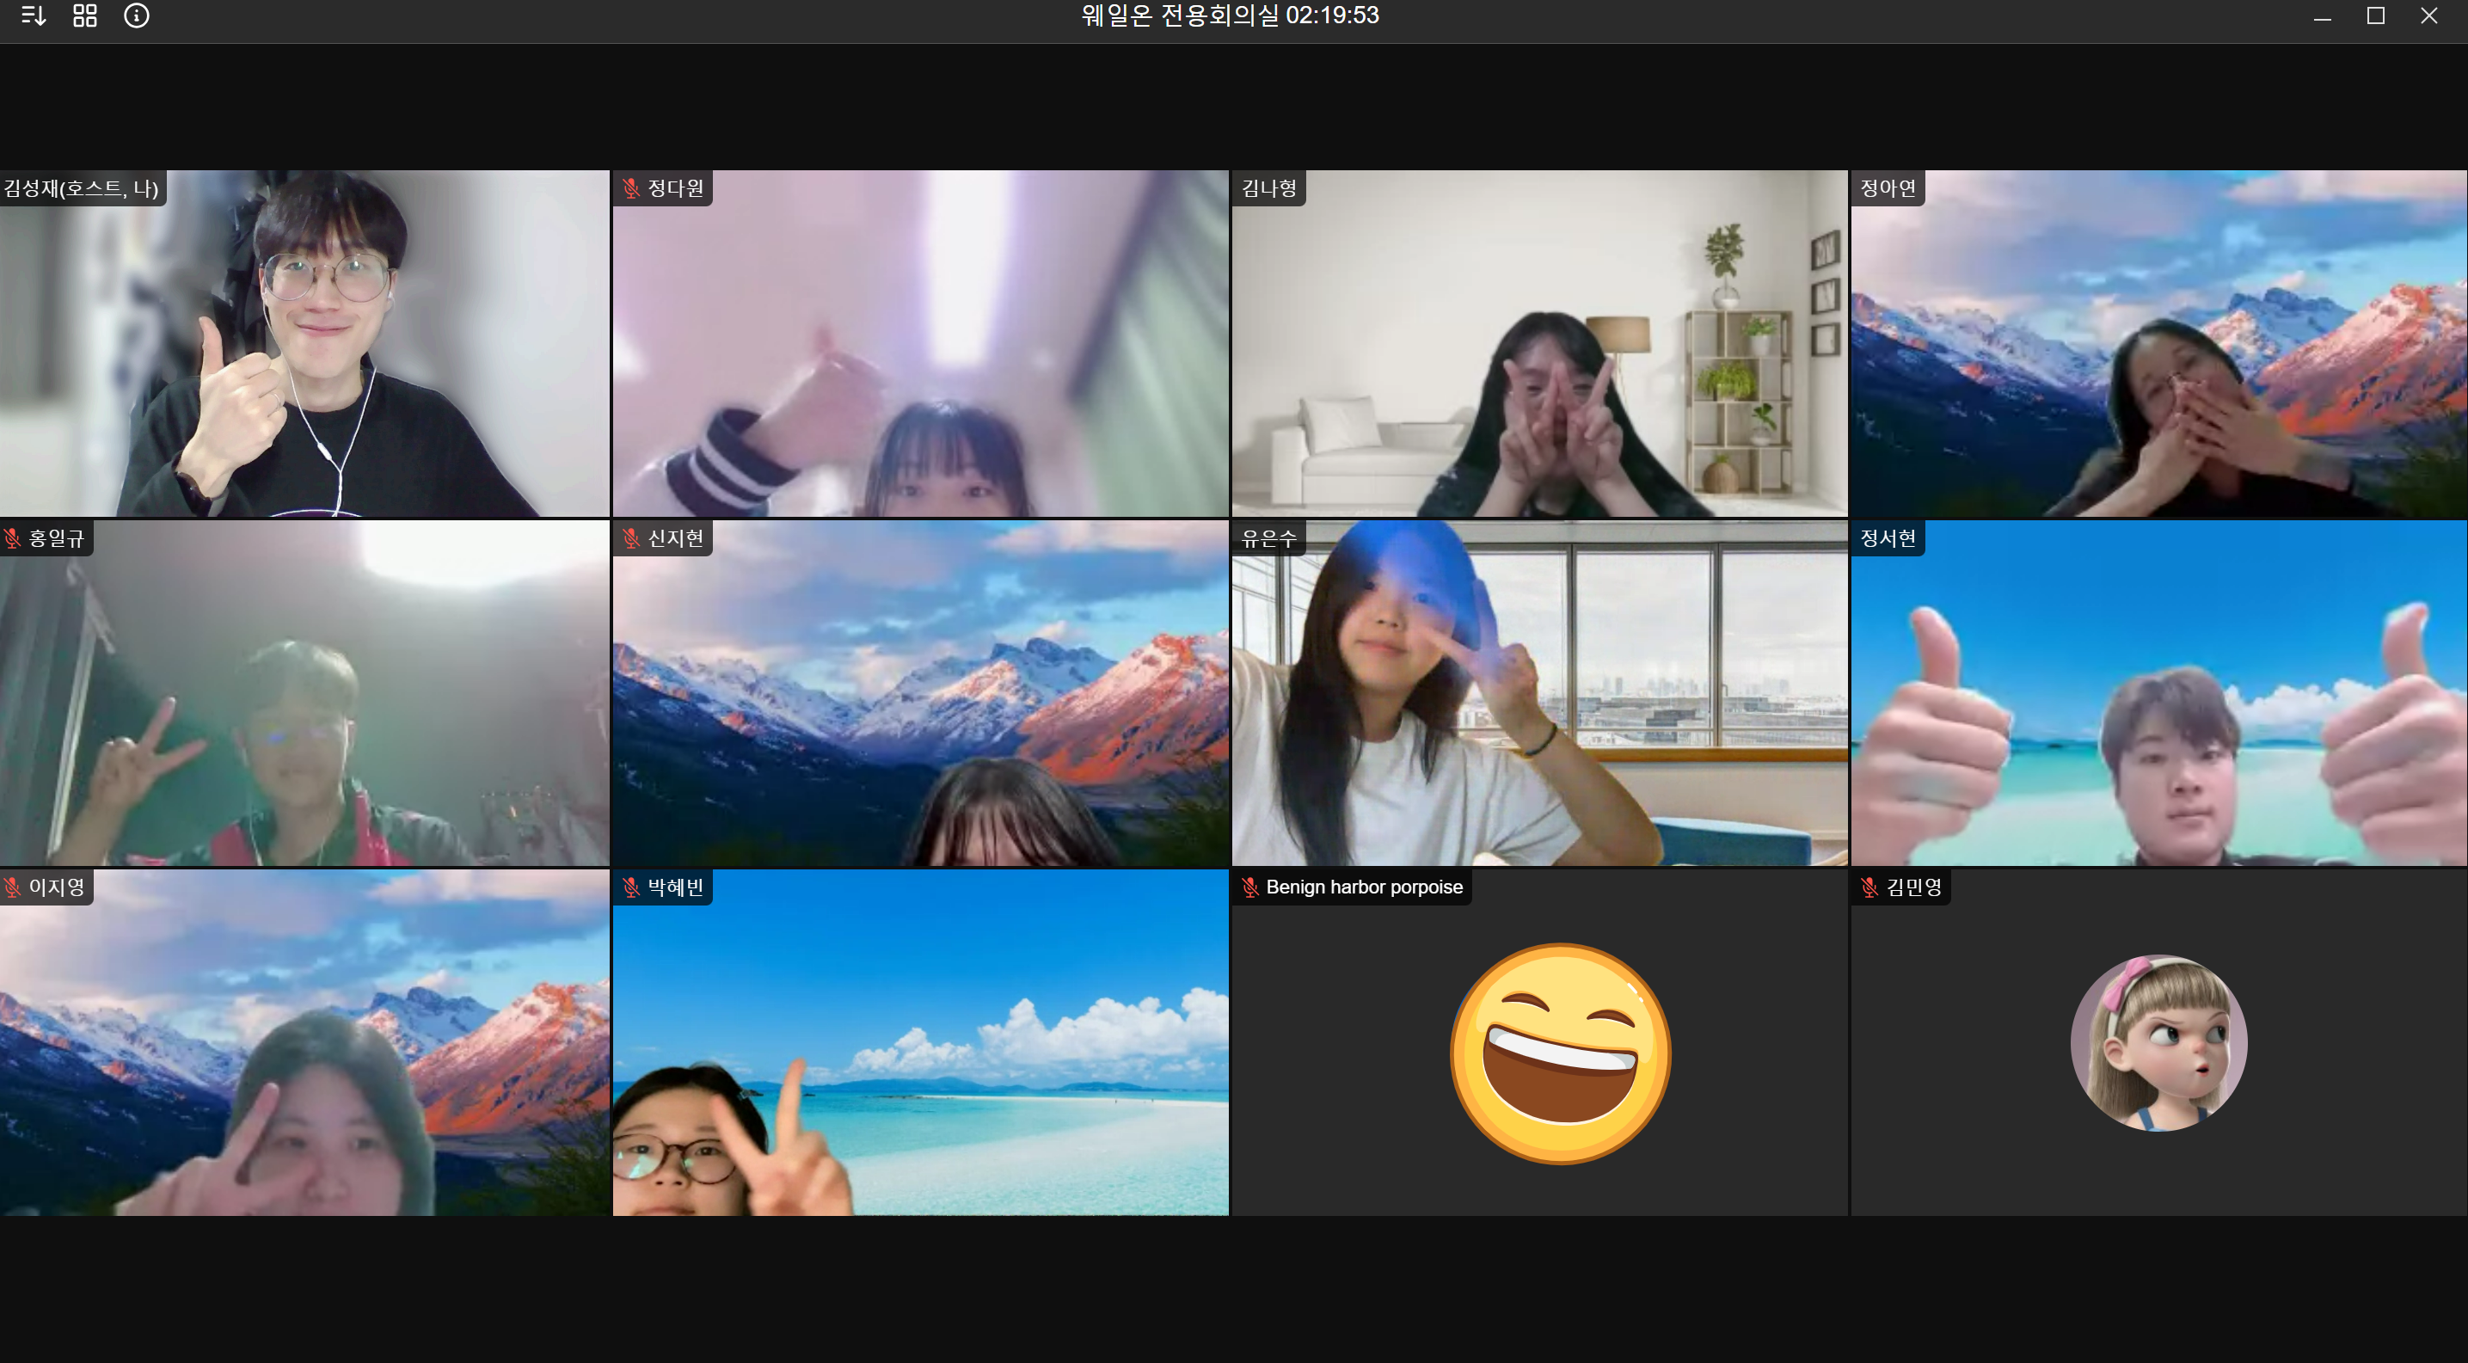Switch to grid layout view icon
Viewport: 2468px width, 1363px height.
tap(85, 16)
